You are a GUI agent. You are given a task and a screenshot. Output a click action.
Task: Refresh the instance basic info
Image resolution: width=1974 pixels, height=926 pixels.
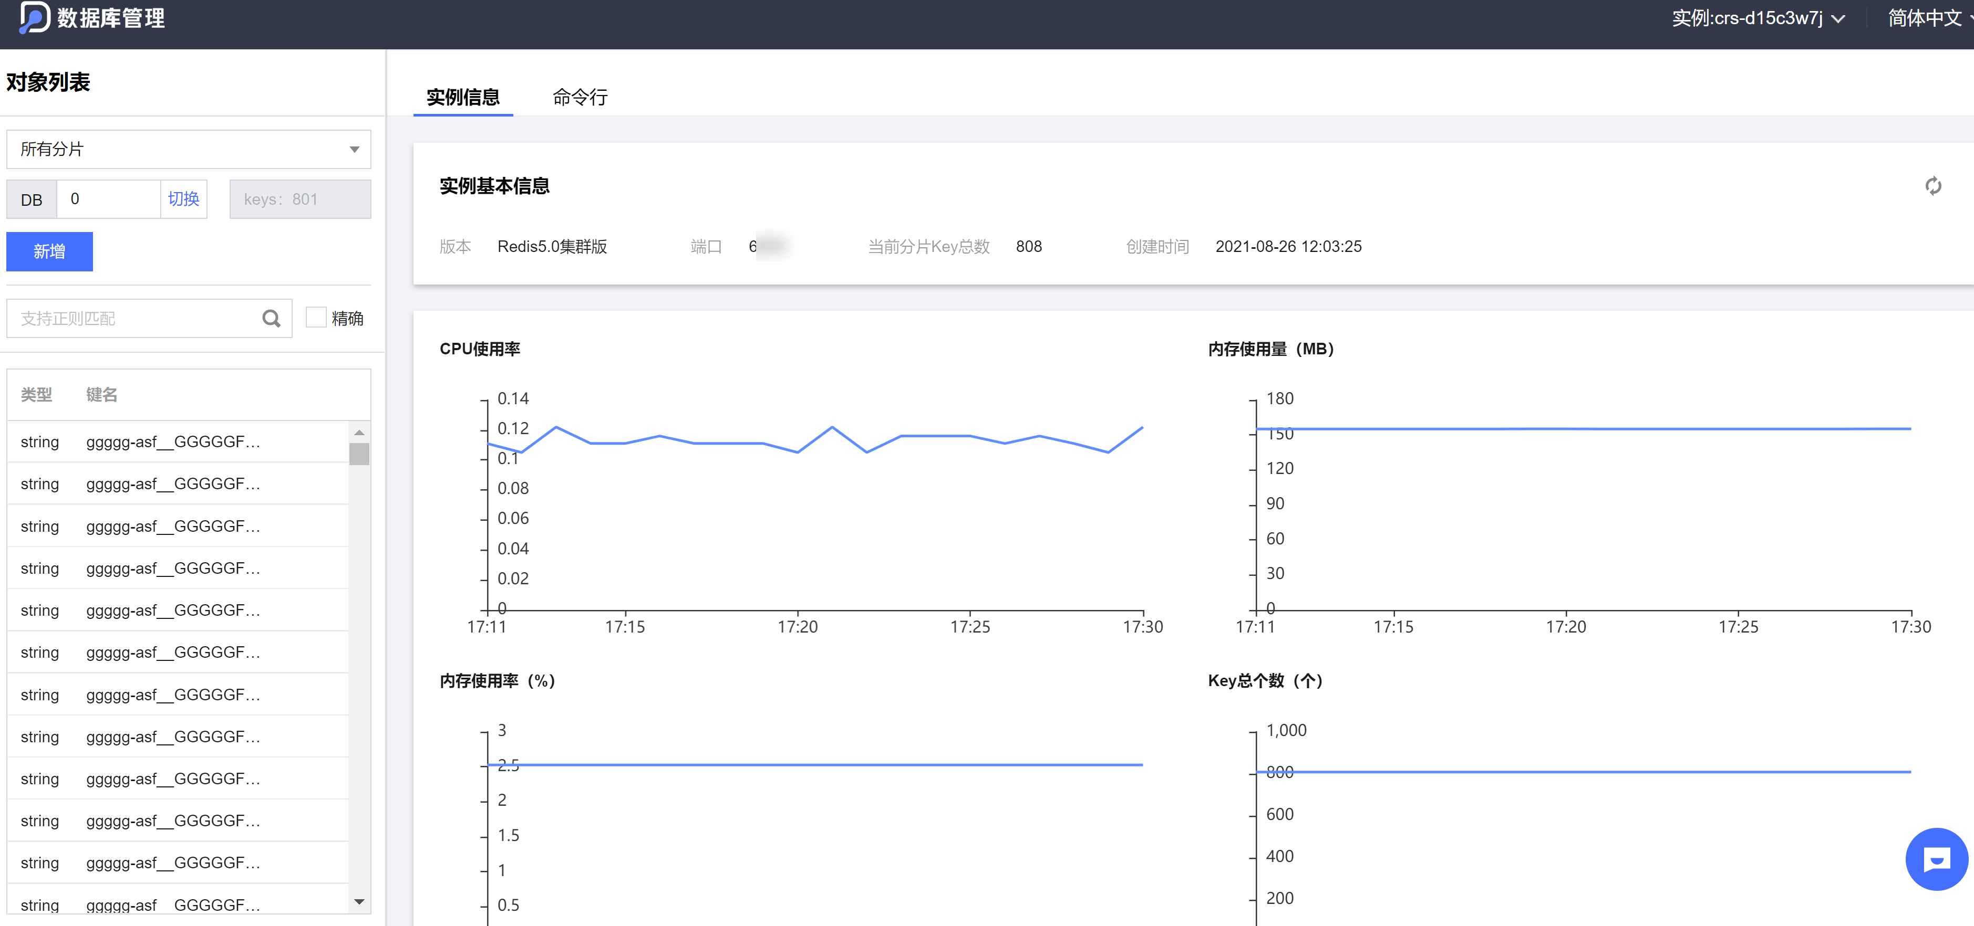(x=1932, y=186)
